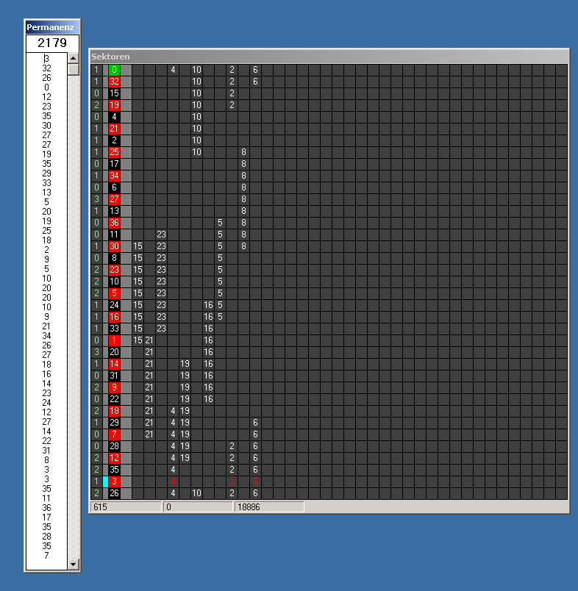Click the red 32 cell in Sektoren wheel column
Viewport: 578px width, 591px height.
click(x=114, y=82)
